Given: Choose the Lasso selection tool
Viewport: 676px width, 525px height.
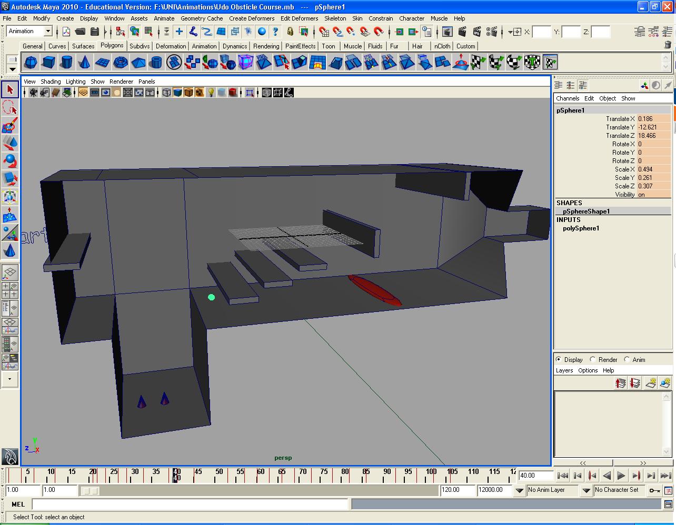Looking at the screenshot, I should pos(9,107).
